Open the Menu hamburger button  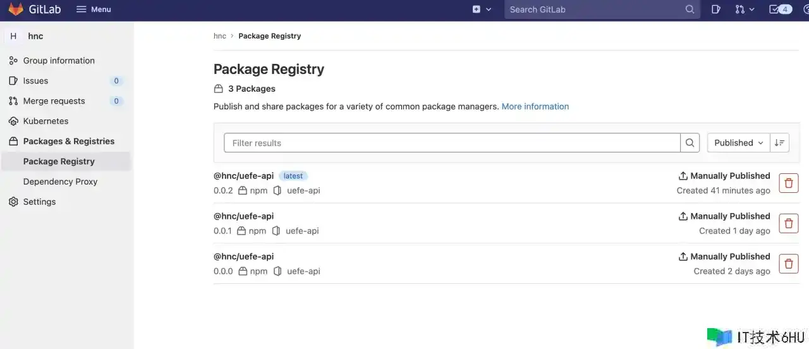(x=94, y=9)
